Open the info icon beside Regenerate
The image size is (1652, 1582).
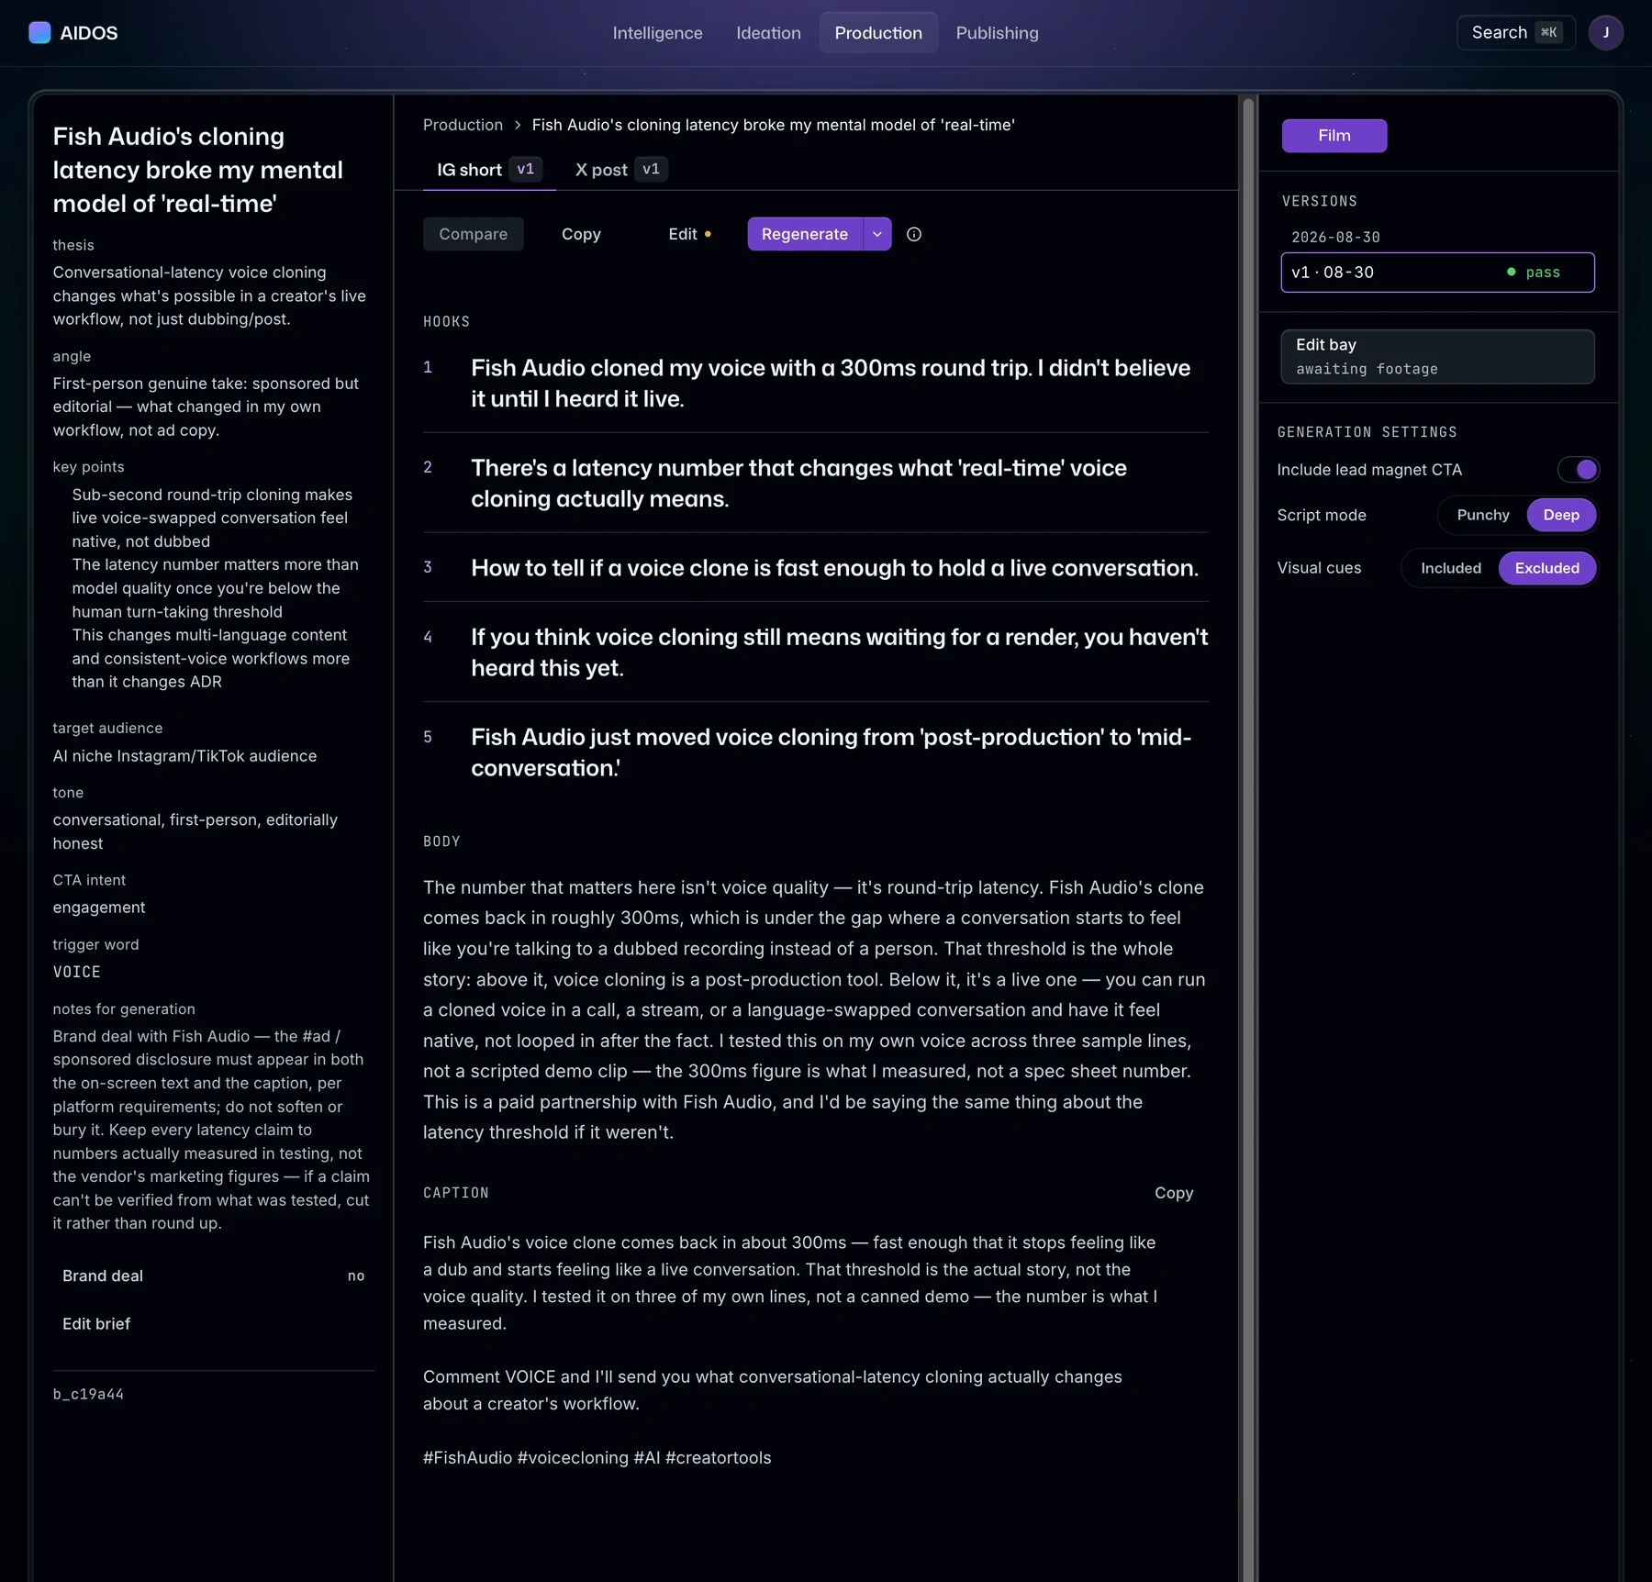coord(914,234)
